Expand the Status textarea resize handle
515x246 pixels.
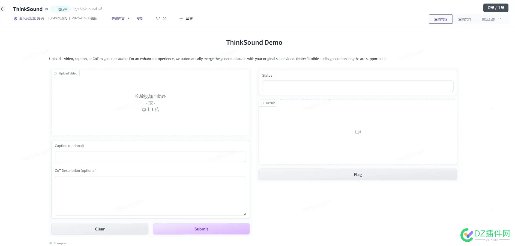coord(451,90)
